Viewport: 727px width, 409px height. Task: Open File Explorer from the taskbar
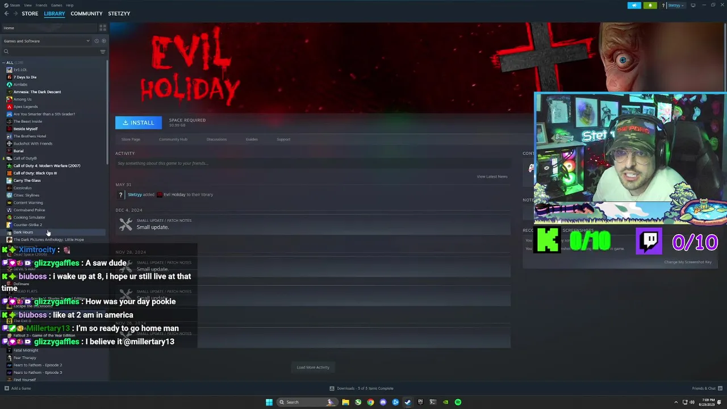pyautogui.click(x=345, y=402)
